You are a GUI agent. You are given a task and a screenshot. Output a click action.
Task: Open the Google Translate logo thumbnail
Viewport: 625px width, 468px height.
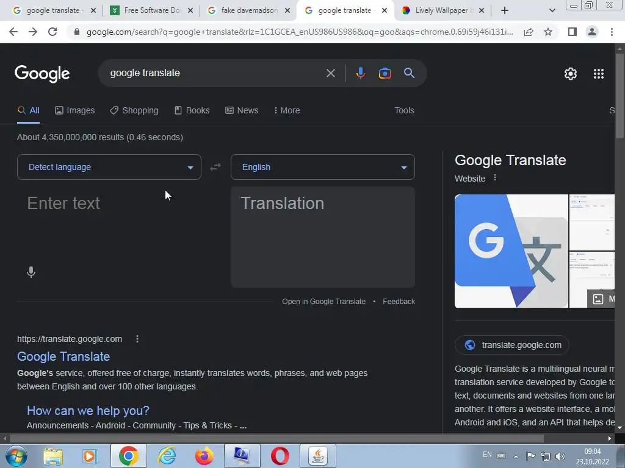point(511,251)
